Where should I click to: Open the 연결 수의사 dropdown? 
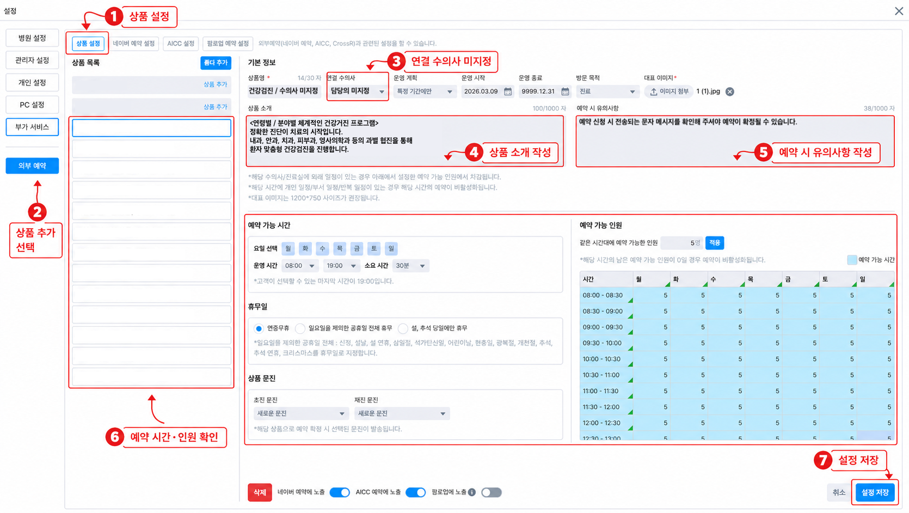pyautogui.click(x=358, y=91)
